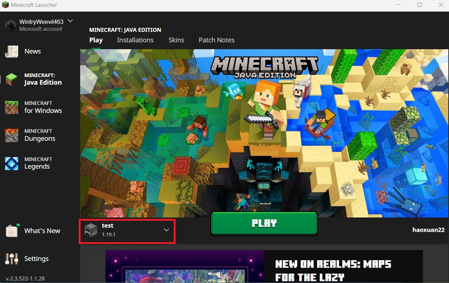Click the WintryWeevil463 profile avatar

click(10, 25)
